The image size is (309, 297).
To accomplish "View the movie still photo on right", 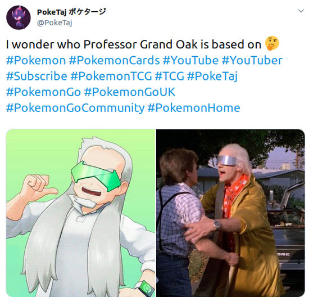I will [x=230, y=213].
